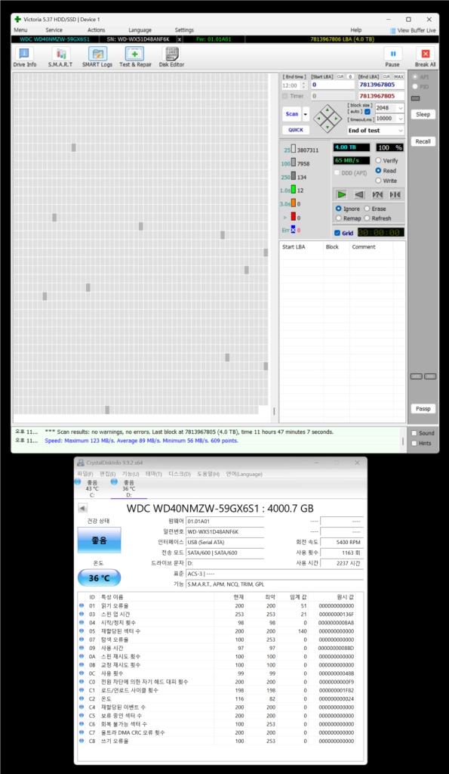
Task: Open the SMART Logs panel
Action: [x=97, y=57]
